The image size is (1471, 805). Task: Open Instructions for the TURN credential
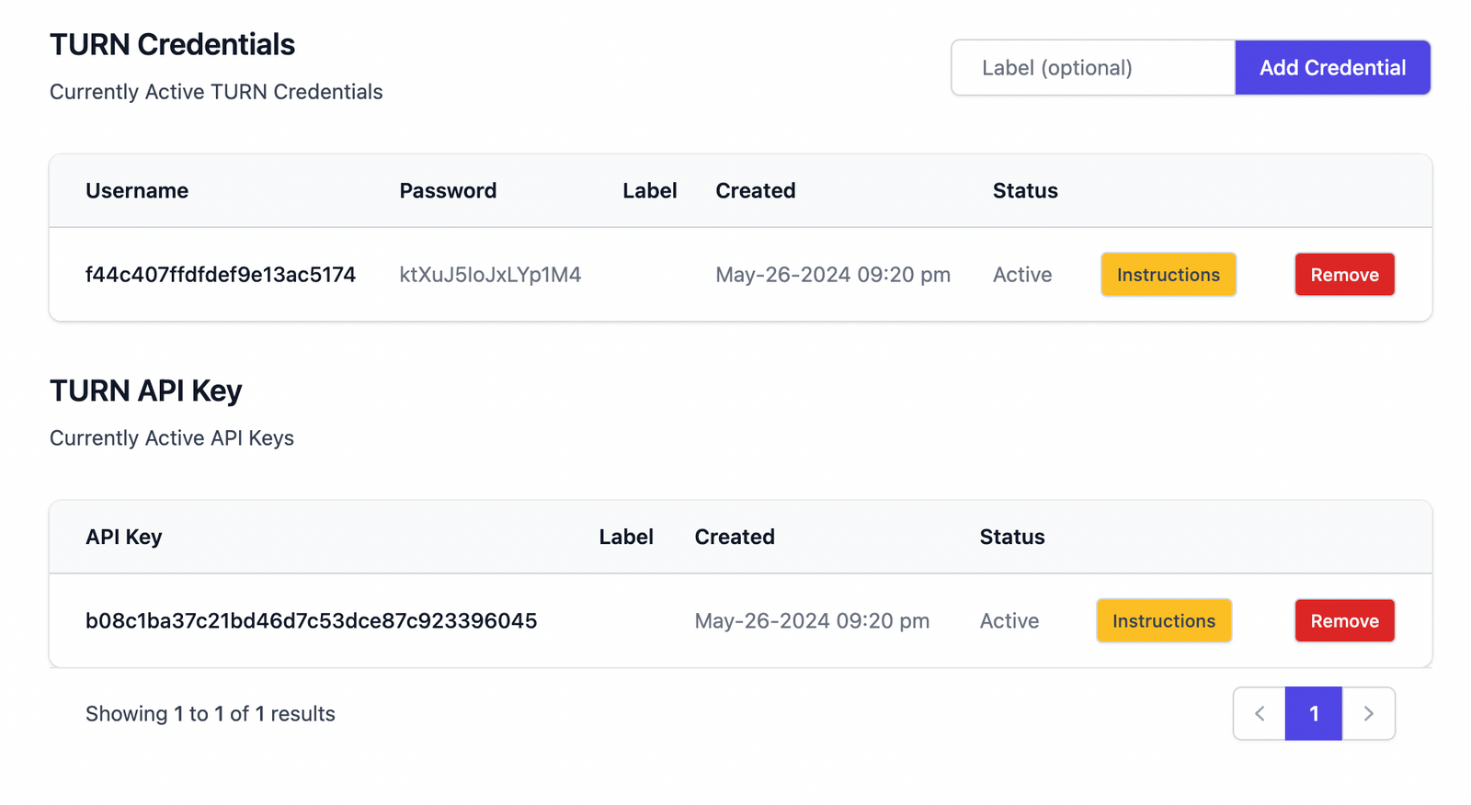pos(1168,275)
